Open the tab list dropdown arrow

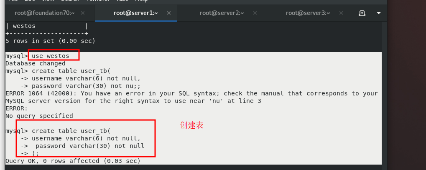point(379,13)
